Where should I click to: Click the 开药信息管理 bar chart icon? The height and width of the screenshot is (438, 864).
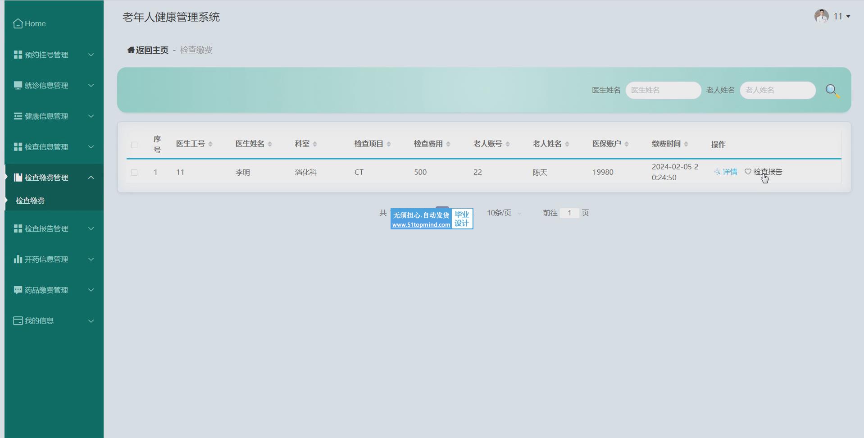[x=18, y=259]
